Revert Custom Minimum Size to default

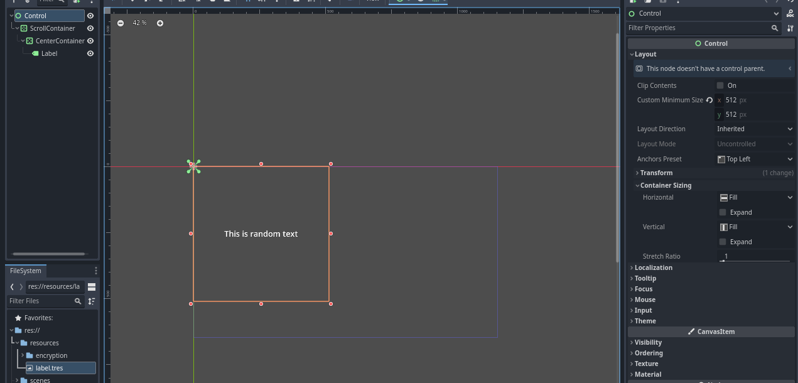click(x=709, y=100)
